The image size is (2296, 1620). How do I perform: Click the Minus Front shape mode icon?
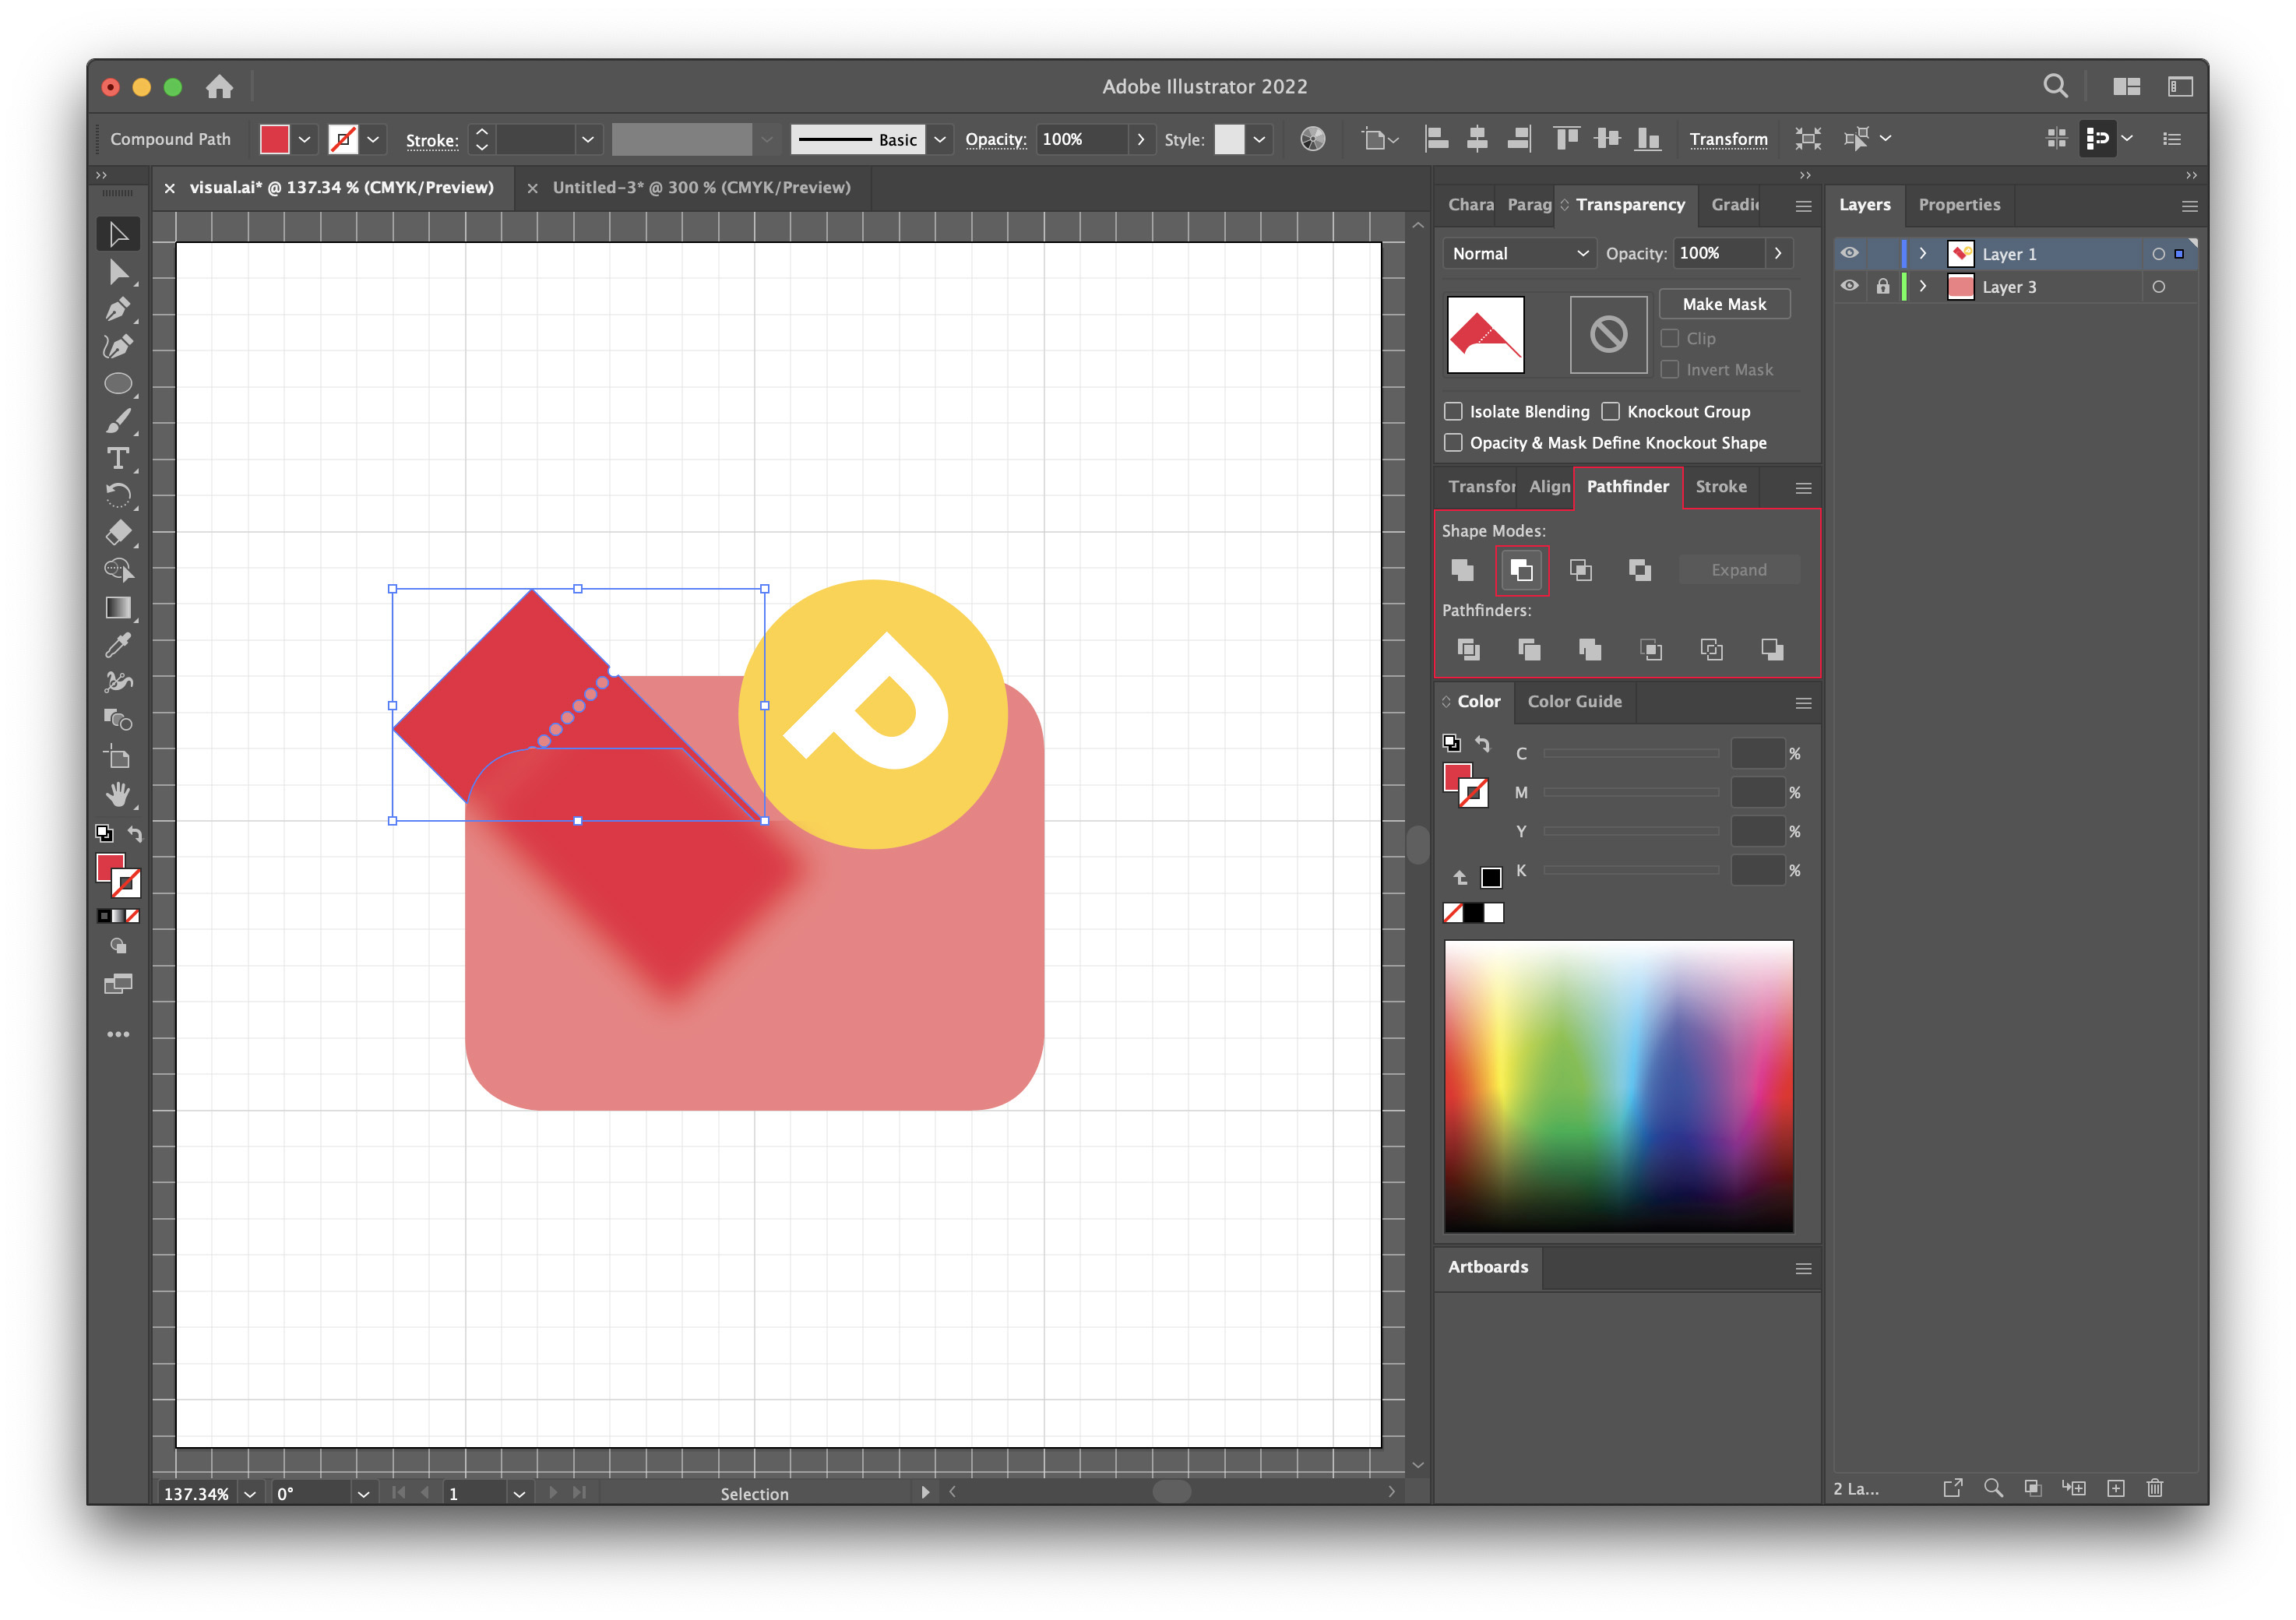pyautogui.click(x=1521, y=570)
